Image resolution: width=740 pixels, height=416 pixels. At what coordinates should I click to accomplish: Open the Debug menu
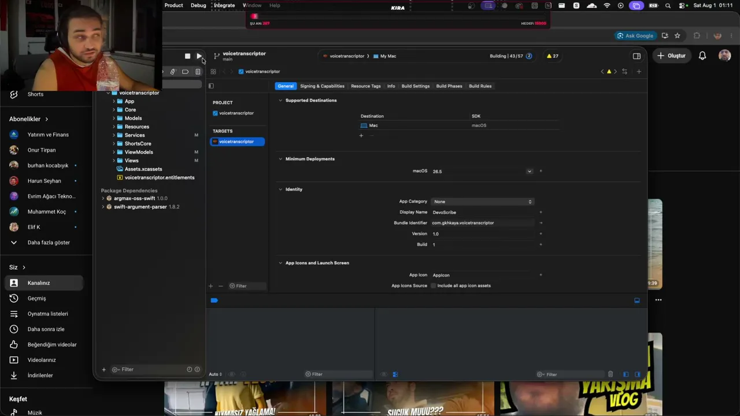pos(198,6)
